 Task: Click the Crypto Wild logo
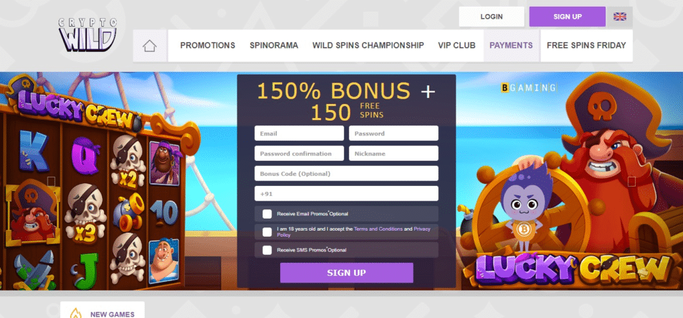click(89, 35)
